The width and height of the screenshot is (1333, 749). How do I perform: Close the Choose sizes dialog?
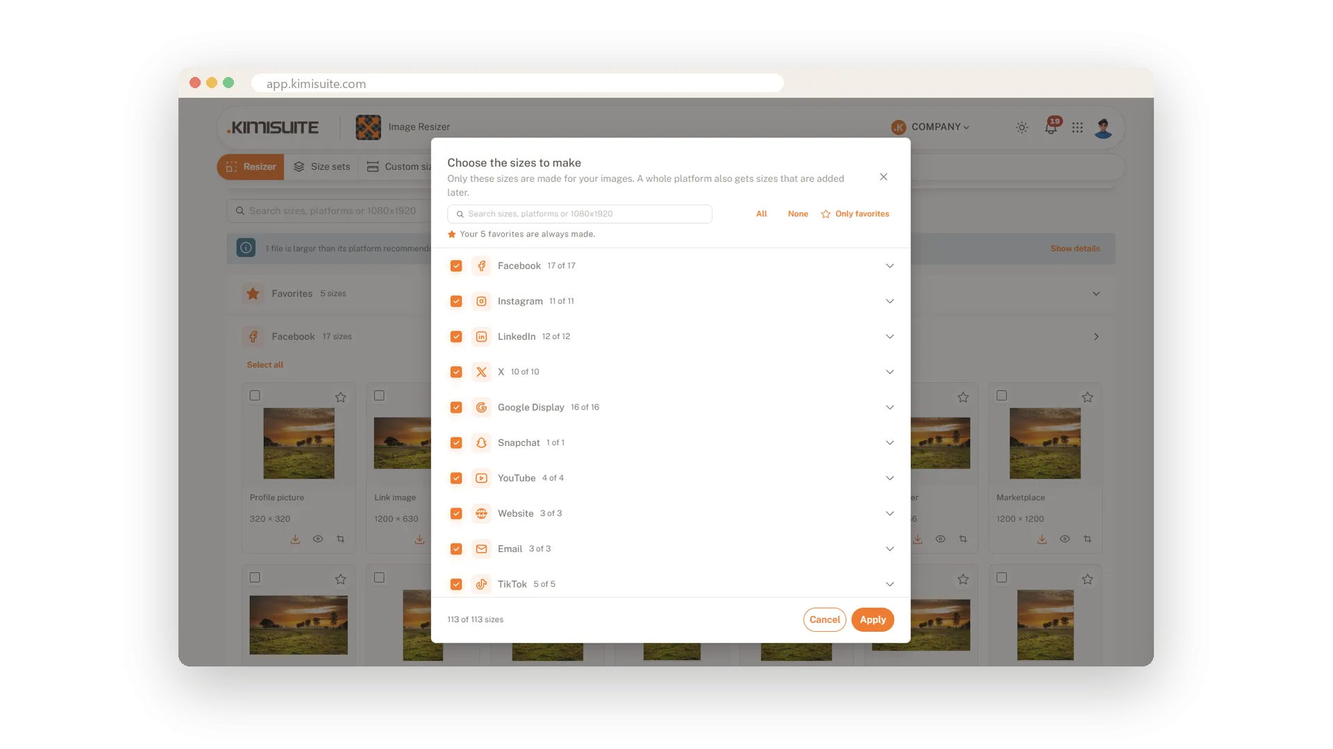point(883,177)
